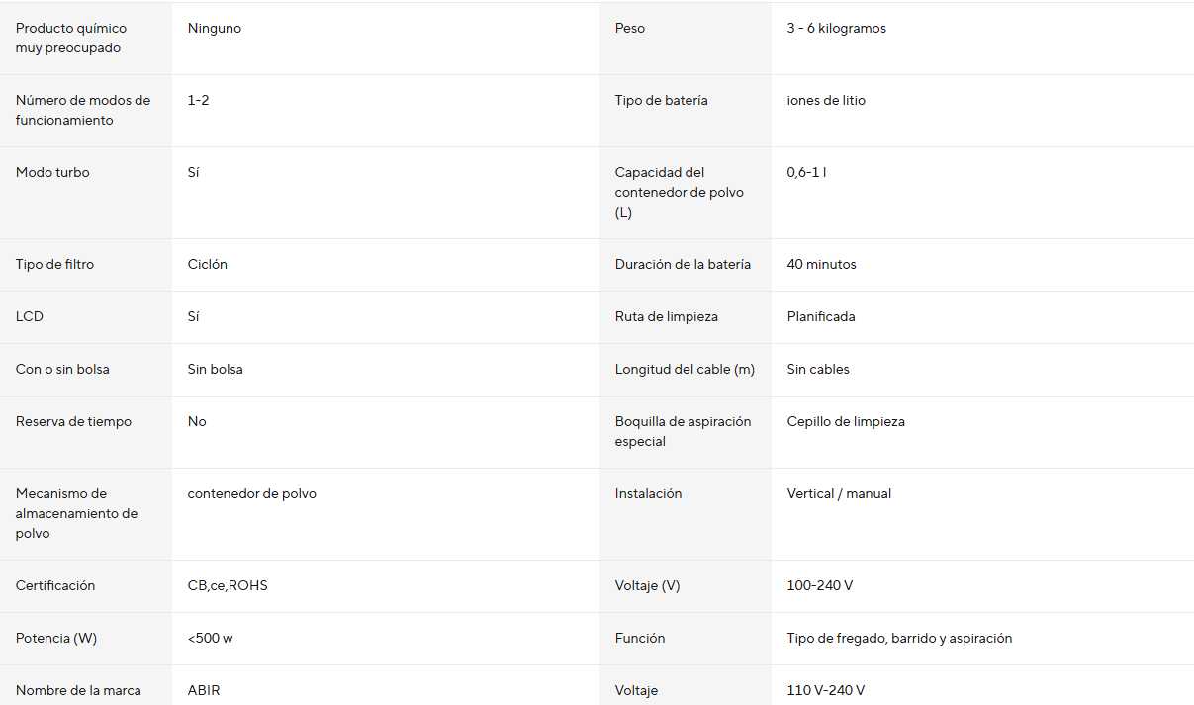Select the 'Ciclón' filter value
Screen dimensions: 1194x705
(x=208, y=264)
